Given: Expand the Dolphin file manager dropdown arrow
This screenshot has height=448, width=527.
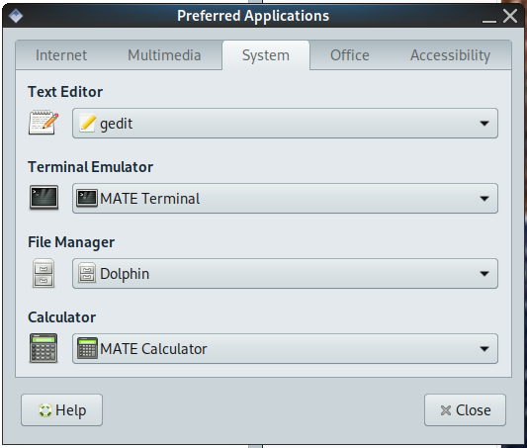Looking at the screenshot, I should click(483, 274).
